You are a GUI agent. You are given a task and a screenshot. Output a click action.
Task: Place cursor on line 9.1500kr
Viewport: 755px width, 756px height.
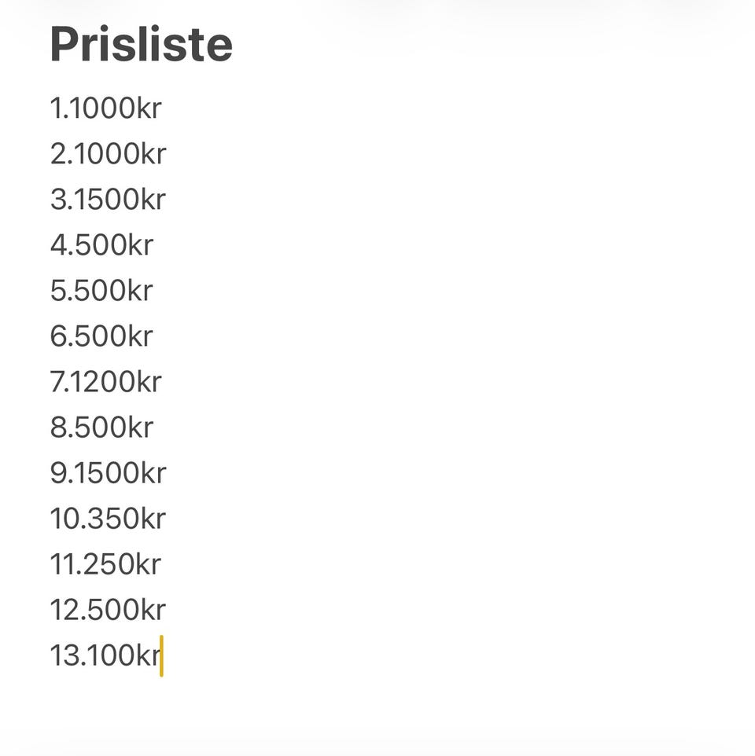(108, 472)
